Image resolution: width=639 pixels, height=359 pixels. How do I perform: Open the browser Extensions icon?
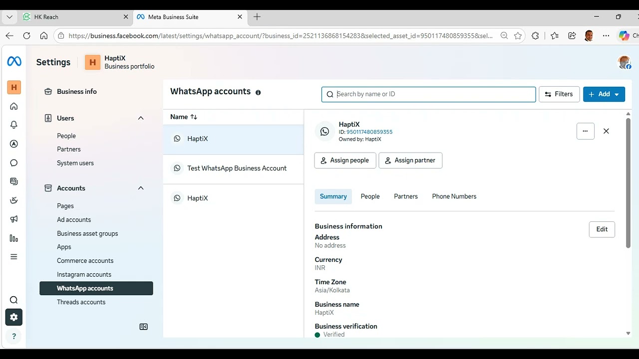[x=536, y=35]
